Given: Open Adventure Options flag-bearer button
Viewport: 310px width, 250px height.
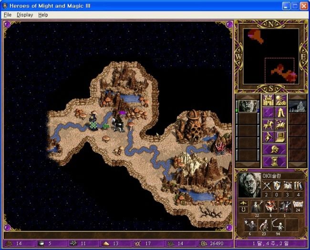Looking at the screenshot, I should pyautogui.click(x=268, y=137).
